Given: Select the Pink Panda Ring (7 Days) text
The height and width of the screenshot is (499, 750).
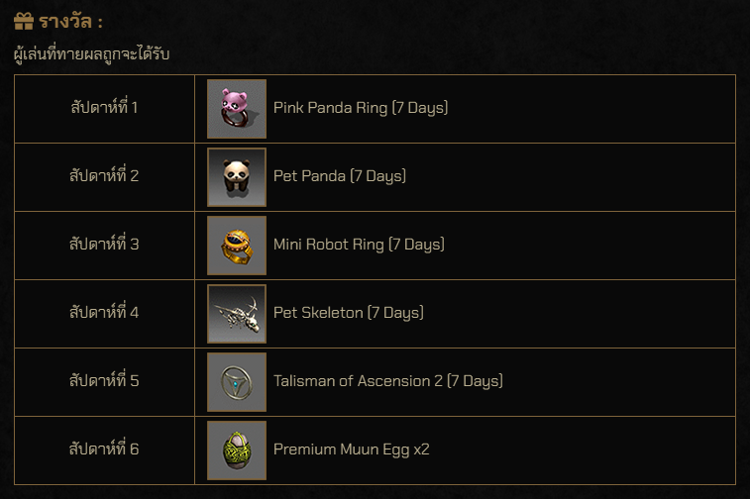Looking at the screenshot, I should click(x=361, y=108).
